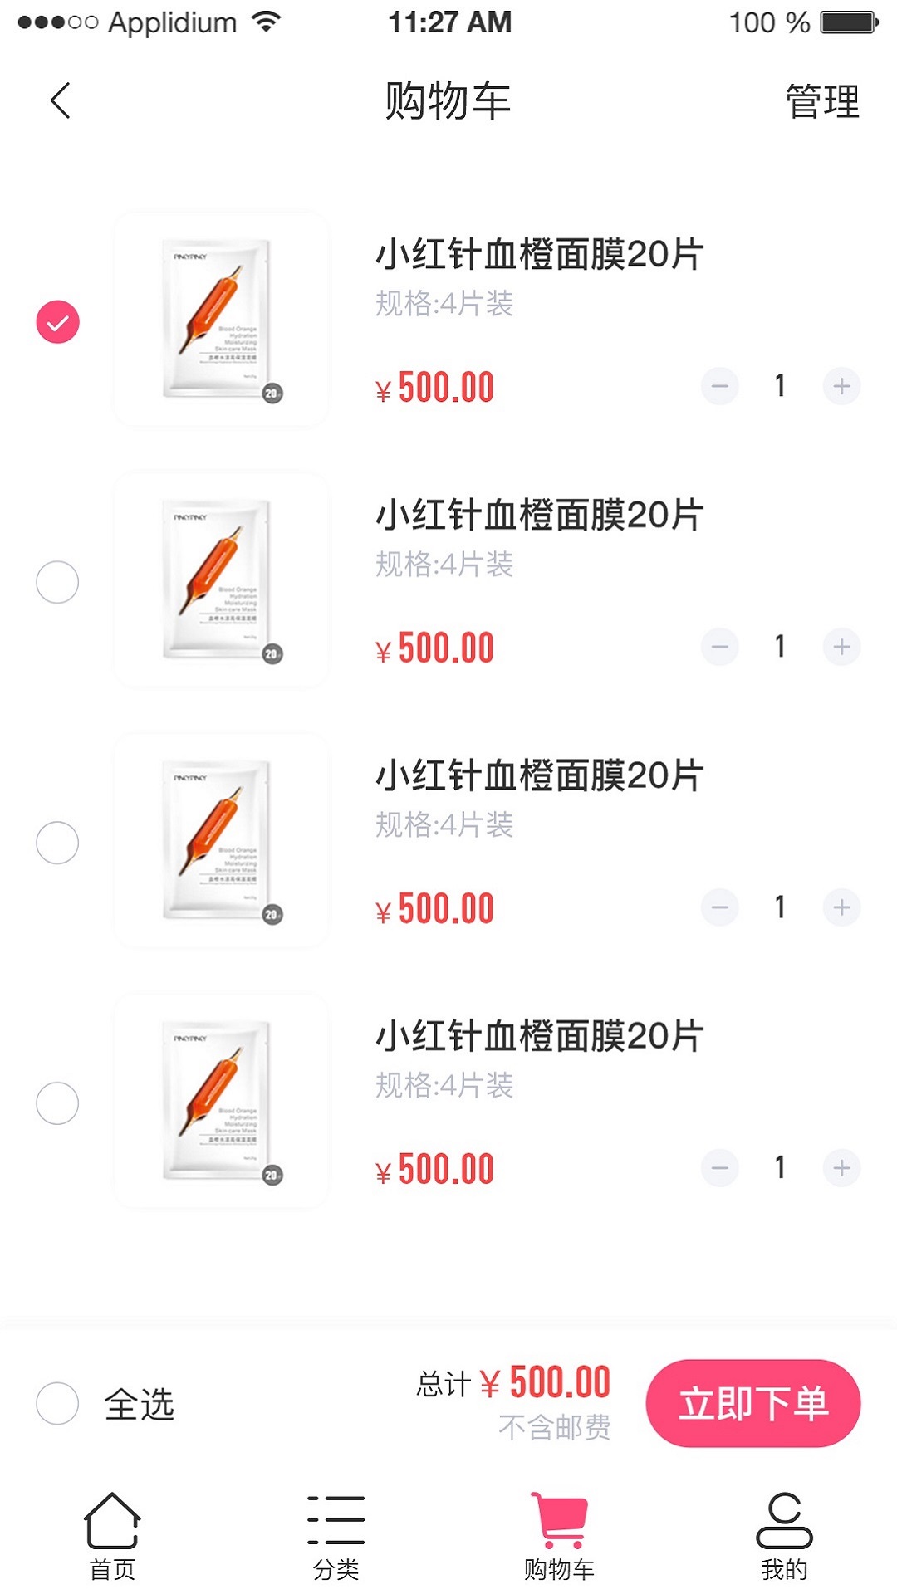Open the fourth product's title 小红针血橙面膜20片
Image resolution: width=897 pixels, height=1594 pixels.
[539, 1036]
